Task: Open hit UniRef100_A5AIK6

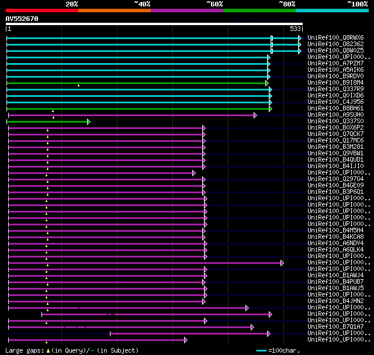Action: click(335, 70)
